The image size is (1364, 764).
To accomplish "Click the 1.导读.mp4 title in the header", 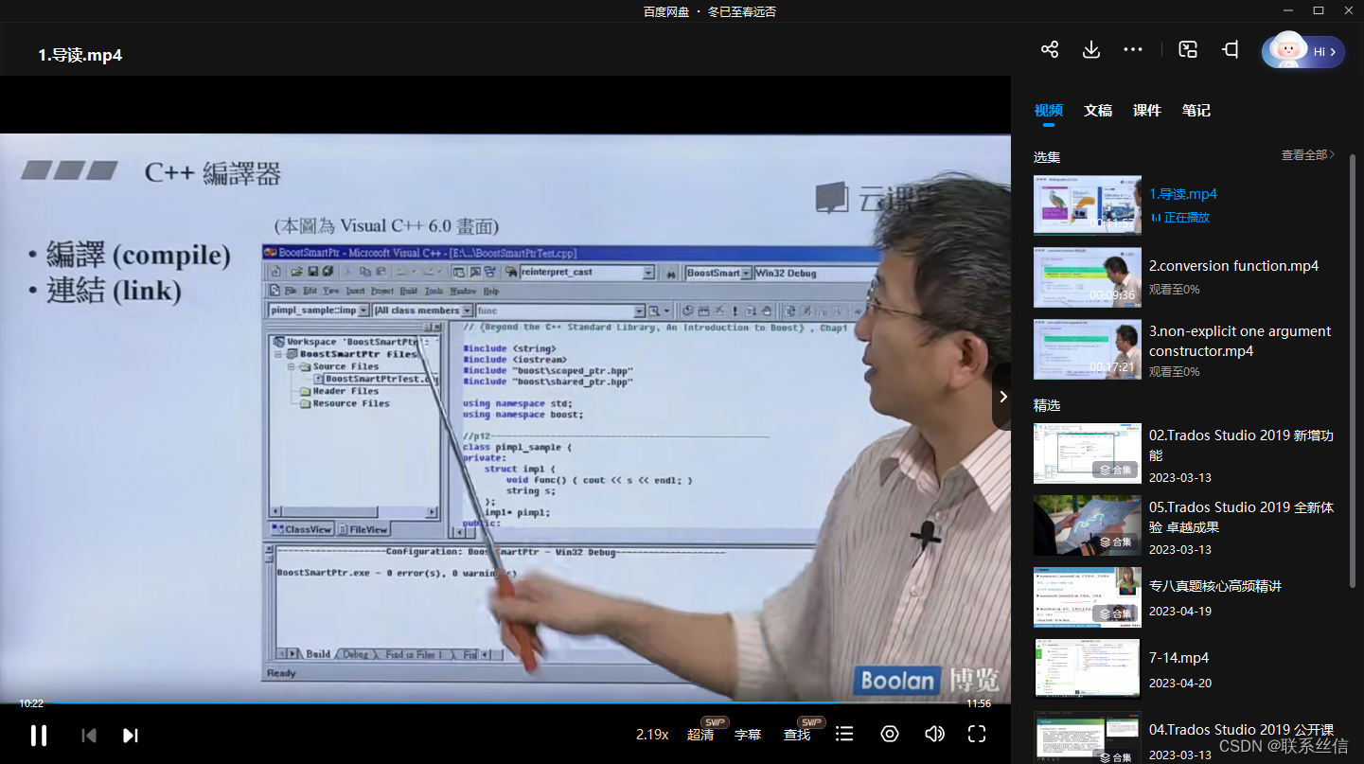I will tap(80, 55).
